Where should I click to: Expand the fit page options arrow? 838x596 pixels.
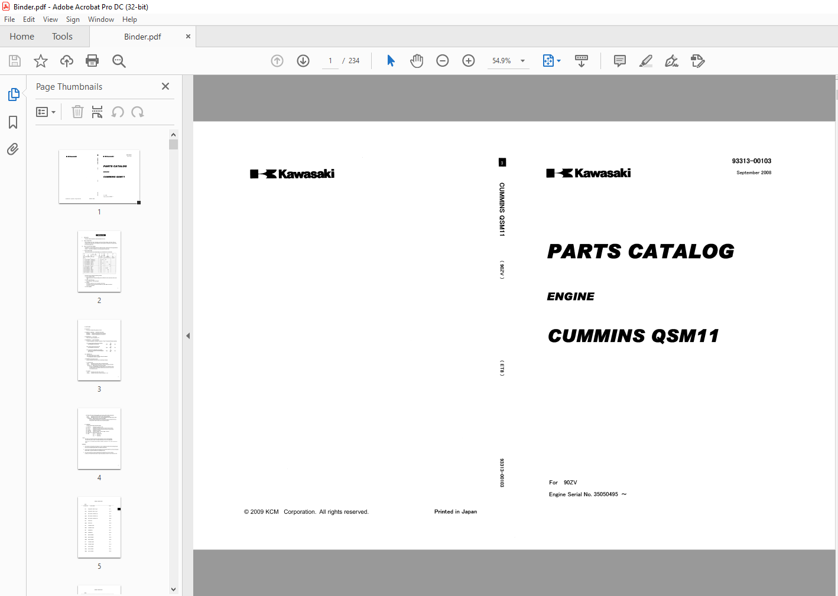click(x=559, y=61)
